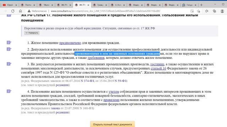Open Collections icon in toolbar
227x127 pixels.
pyautogui.click(x=214, y=11)
